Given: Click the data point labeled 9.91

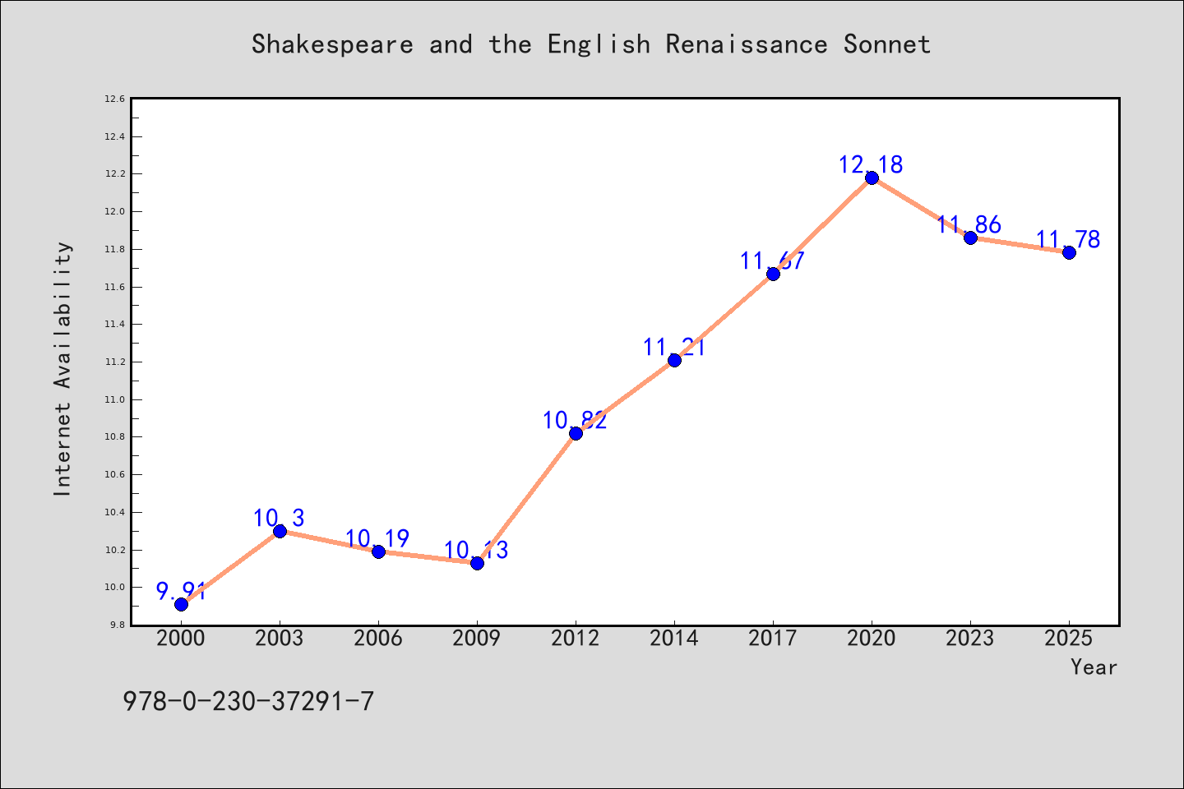Looking at the screenshot, I should 181,604.
